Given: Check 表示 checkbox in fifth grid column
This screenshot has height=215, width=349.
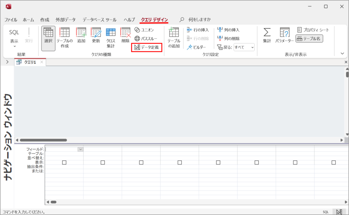Looking at the screenshot, I should (218, 163).
